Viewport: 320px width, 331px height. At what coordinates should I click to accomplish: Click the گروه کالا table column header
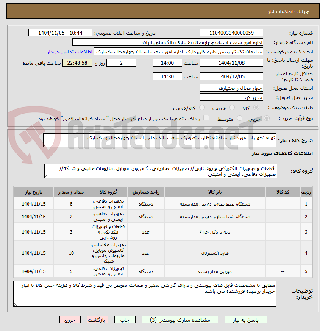coord(108,192)
